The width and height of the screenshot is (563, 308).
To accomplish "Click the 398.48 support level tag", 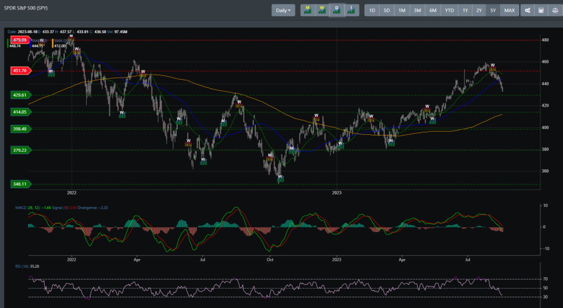I will (x=19, y=129).
